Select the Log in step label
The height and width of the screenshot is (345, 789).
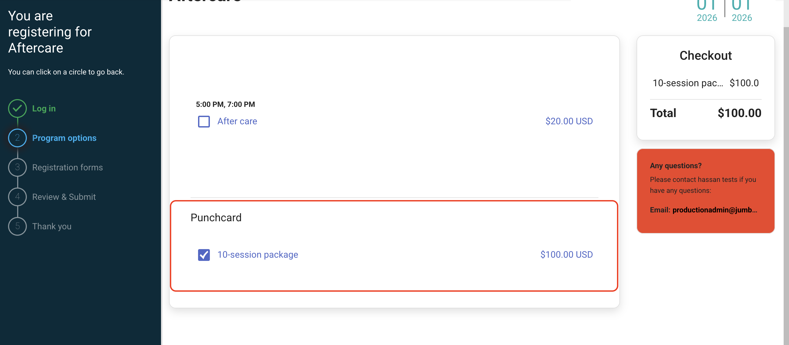click(44, 108)
